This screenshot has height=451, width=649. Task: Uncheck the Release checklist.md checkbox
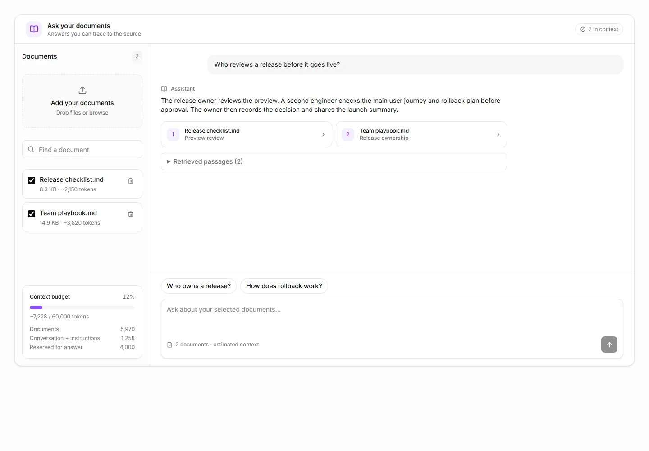point(32,180)
